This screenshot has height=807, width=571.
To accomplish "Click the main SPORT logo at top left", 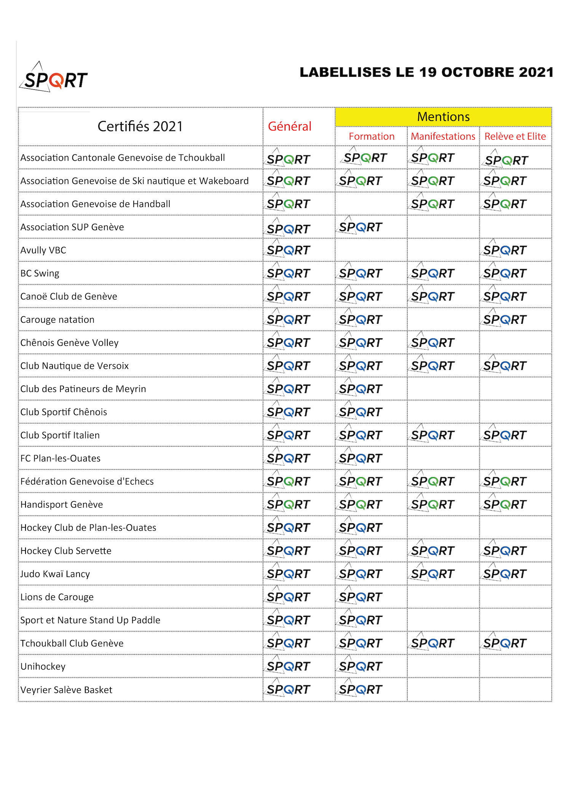I will (x=54, y=77).
